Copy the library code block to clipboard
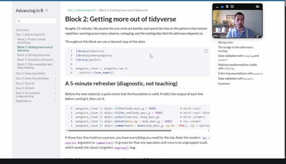The height and width of the screenshot is (164, 286). (206, 51)
